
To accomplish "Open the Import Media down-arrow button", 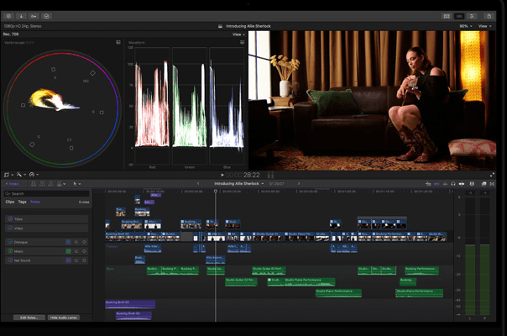I will 21,16.
